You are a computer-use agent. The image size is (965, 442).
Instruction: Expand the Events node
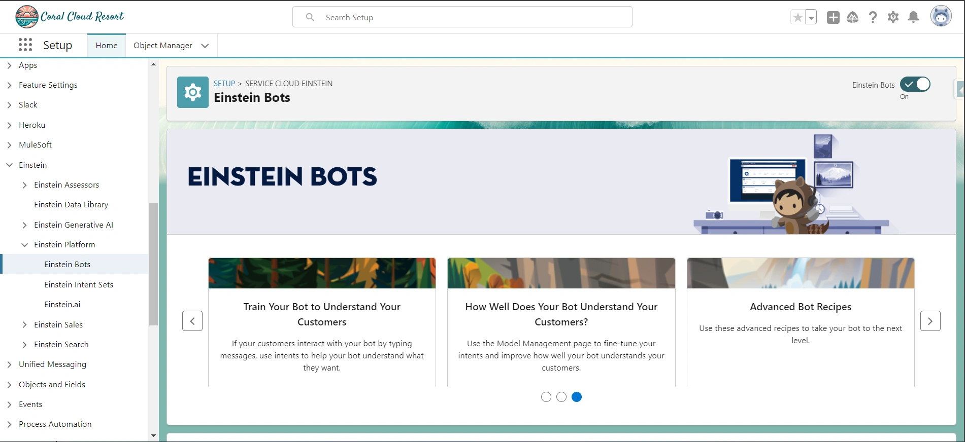[9, 404]
